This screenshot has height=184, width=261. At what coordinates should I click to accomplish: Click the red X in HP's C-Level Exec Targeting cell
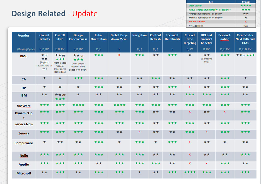(190, 87)
